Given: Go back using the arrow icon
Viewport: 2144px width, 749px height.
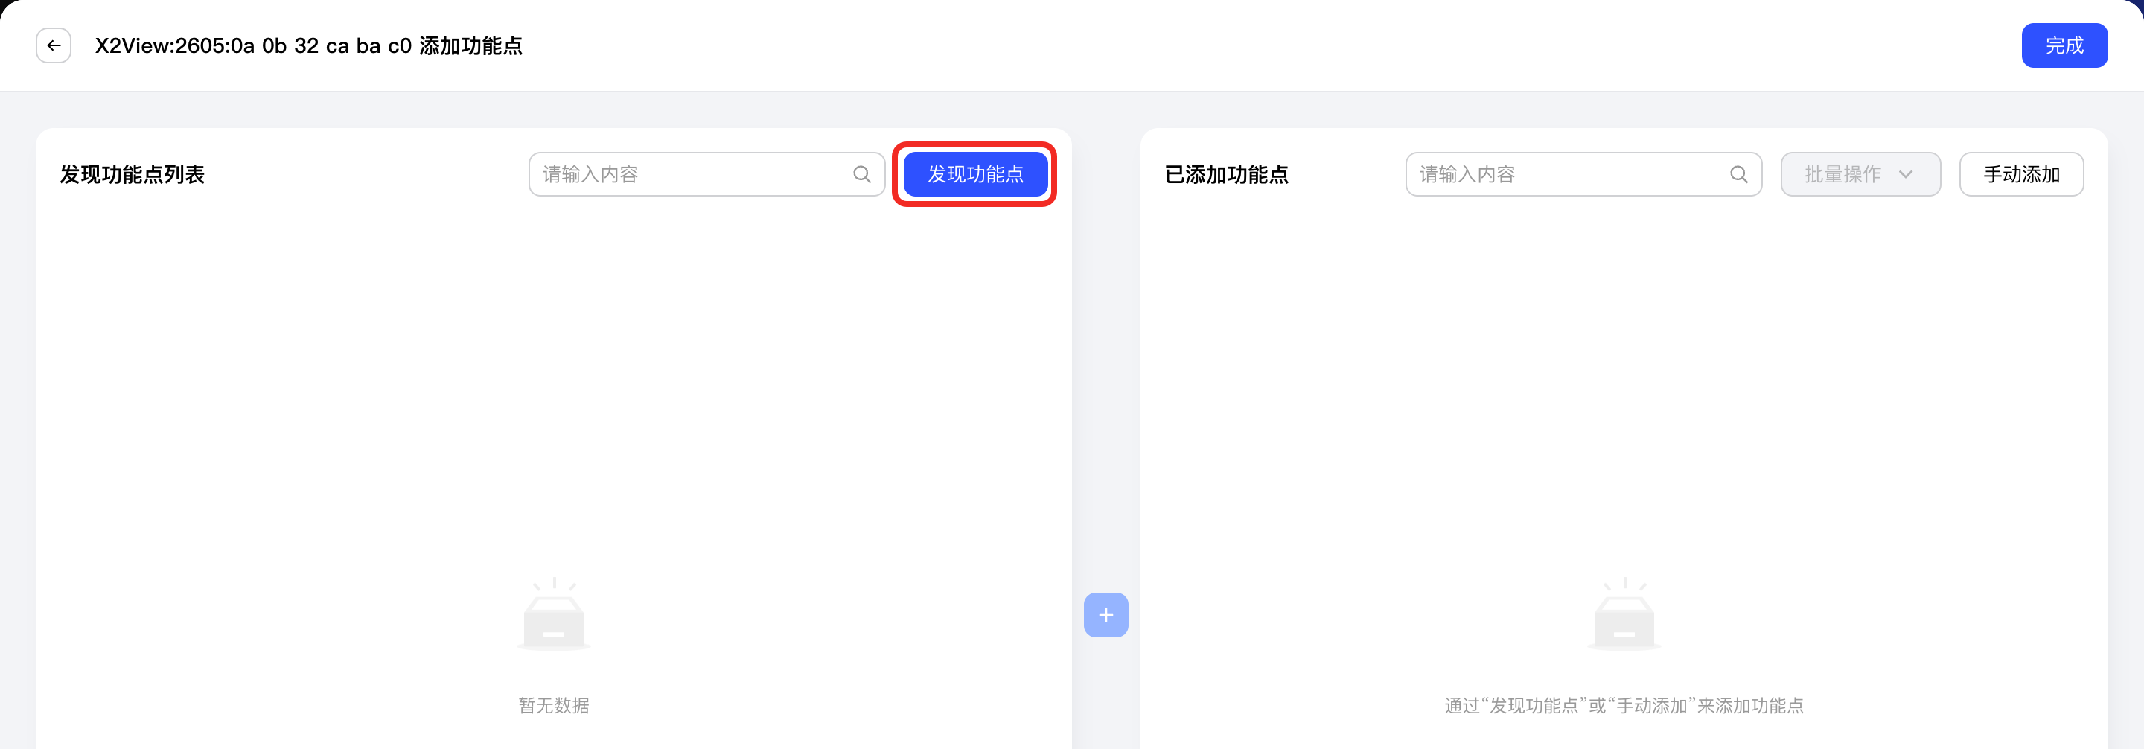Looking at the screenshot, I should click(x=54, y=45).
